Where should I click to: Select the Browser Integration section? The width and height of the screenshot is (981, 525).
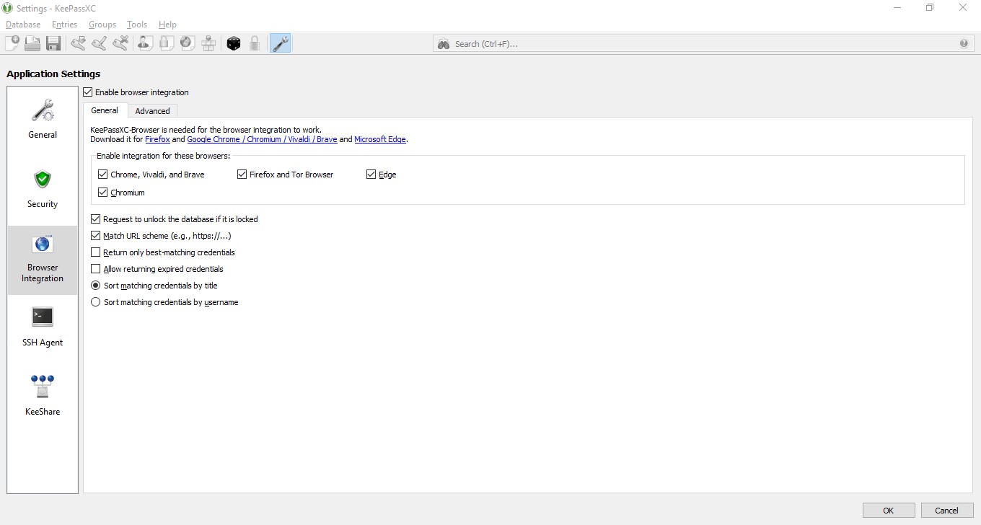tap(43, 260)
